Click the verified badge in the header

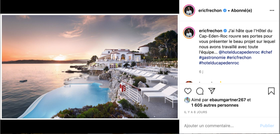[x=225, y=10]
